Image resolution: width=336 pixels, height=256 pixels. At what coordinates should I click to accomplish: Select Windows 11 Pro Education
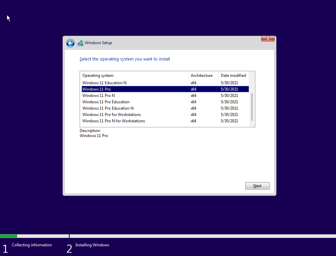[106, 102]
